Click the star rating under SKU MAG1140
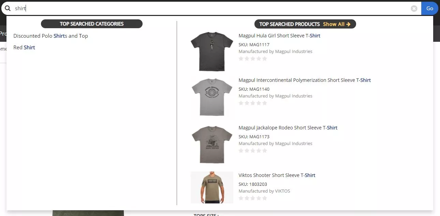The height and width of the screenshot is (216, 440). click(253, 103)
